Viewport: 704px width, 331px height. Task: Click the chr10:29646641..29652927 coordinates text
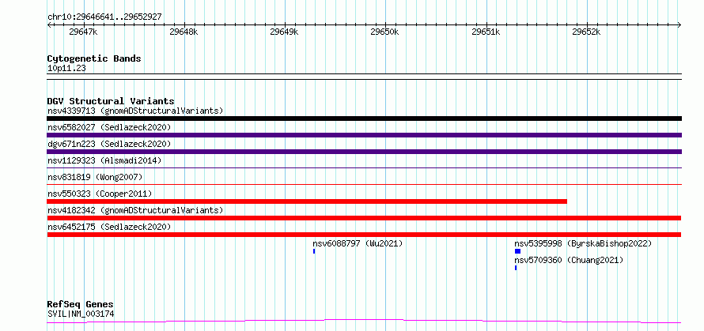click(x=104, y=17)
